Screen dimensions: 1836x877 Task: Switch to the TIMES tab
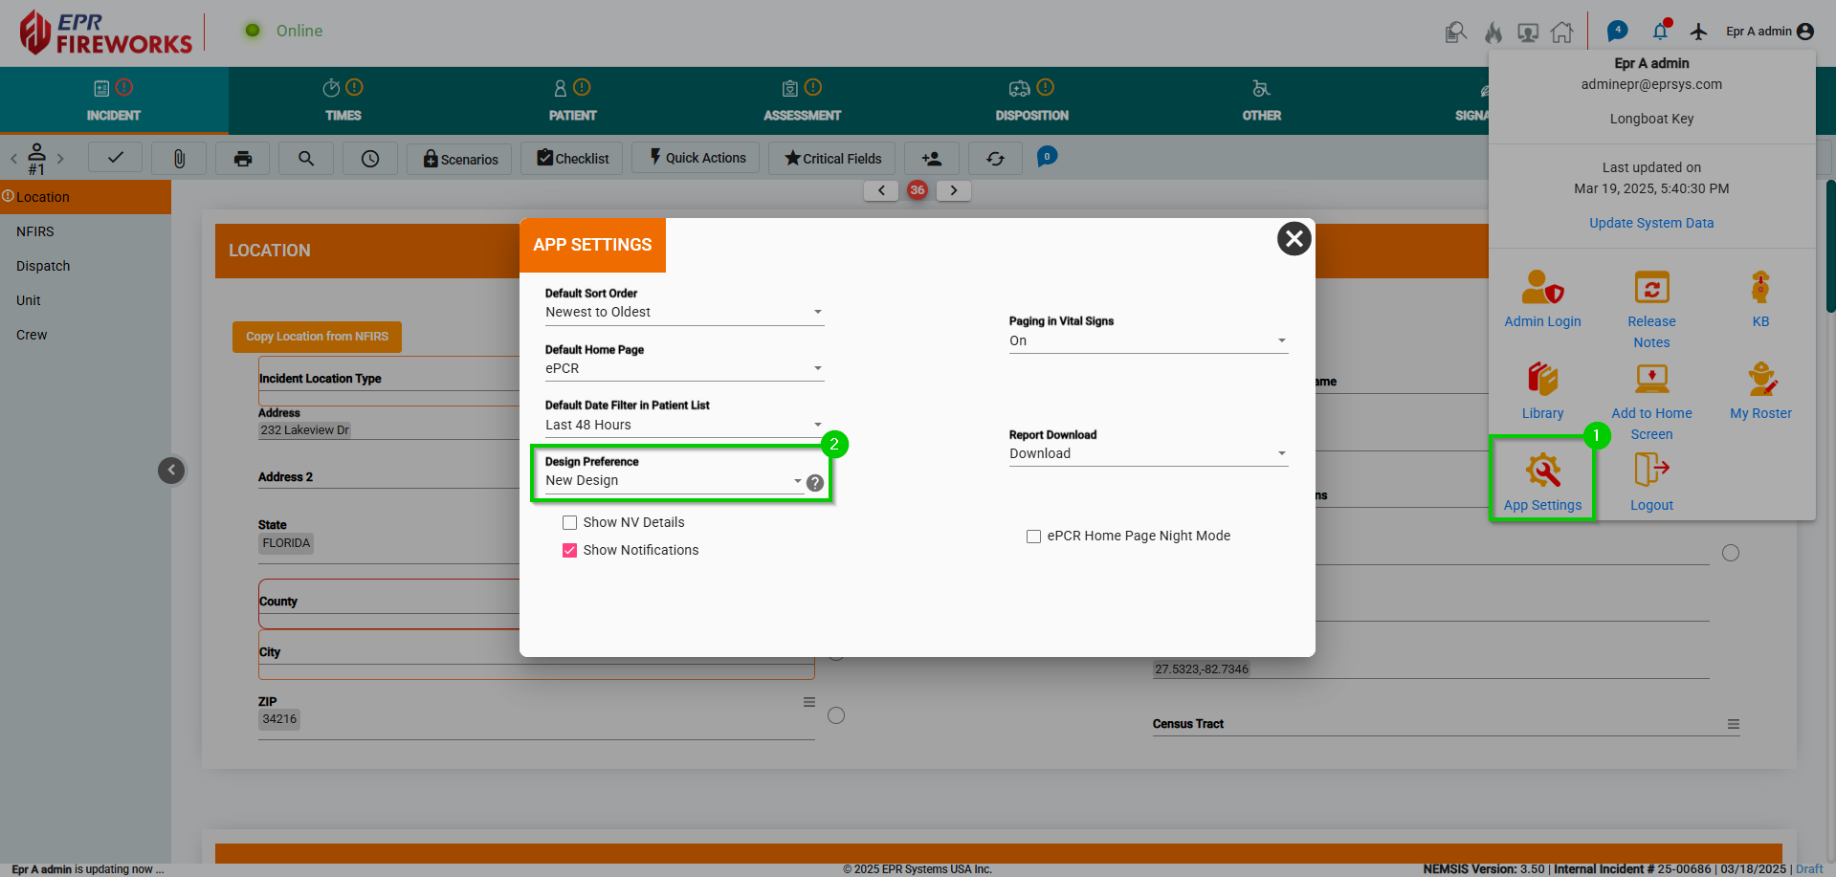coord(343,100)
